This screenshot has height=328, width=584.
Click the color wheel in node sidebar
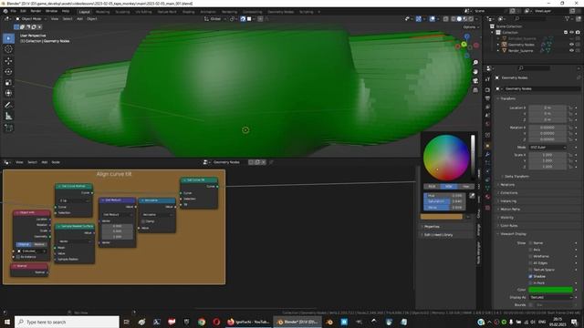pyautogui.click(x=446, y=158)
